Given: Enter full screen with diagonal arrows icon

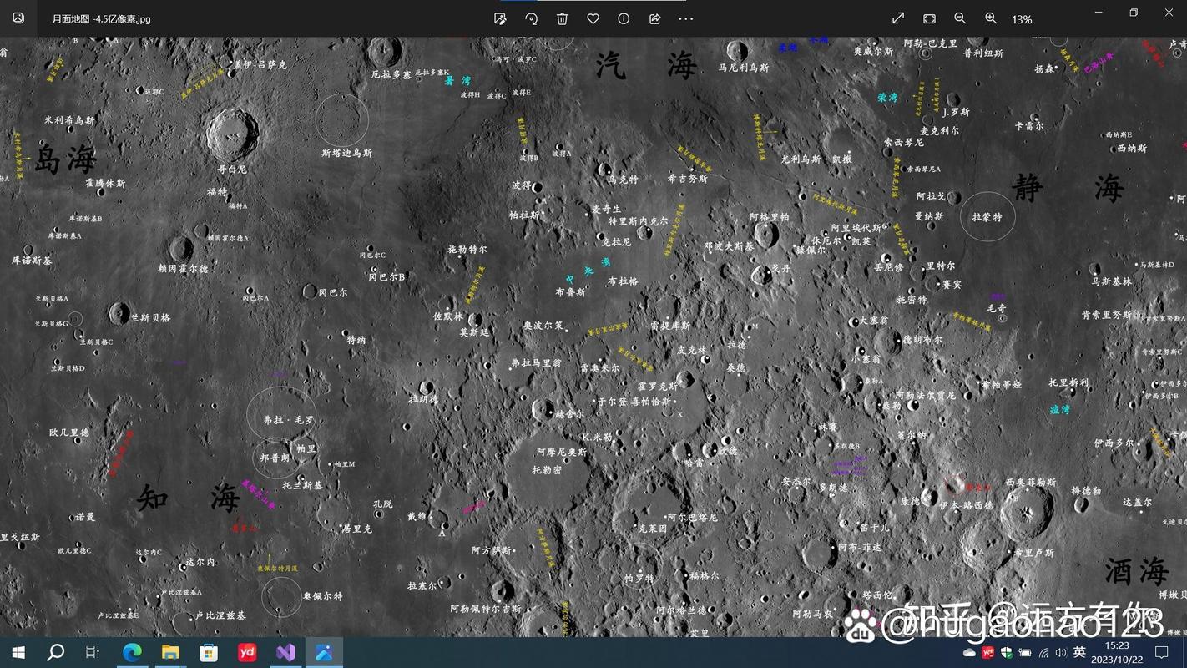Looking at the screenshot, I should point(898,18).
